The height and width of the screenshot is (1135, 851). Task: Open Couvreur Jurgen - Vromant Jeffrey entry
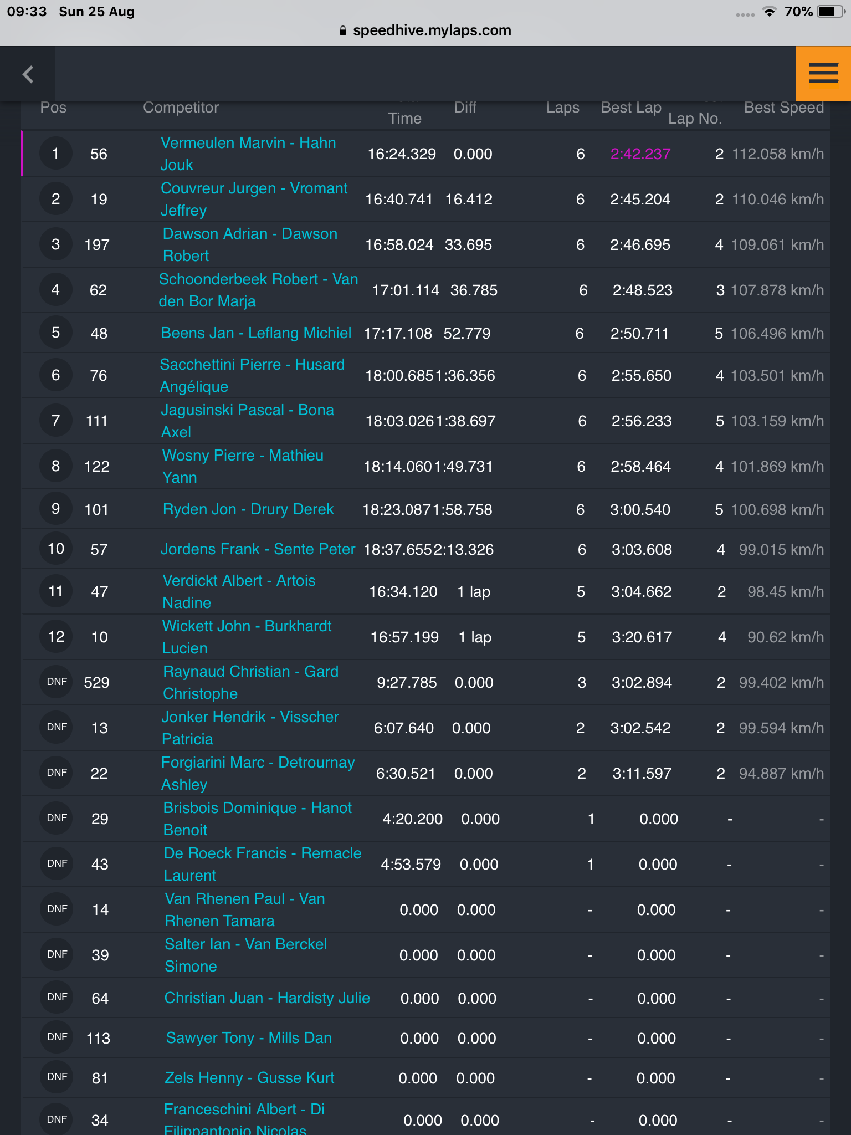254,199
